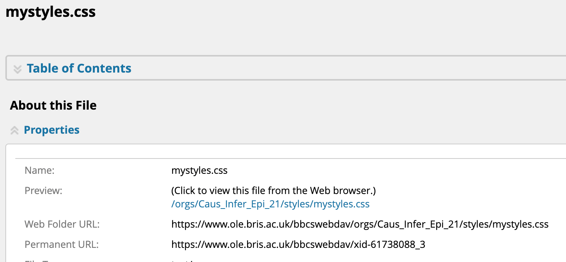The height and width of the screenshot is (262, 566).
Task: Click the Preview: field label
Action: [43, 190]
